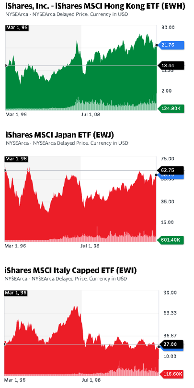
Task: Click the iShares MSCI Italy Capped ETF (EWI) title
Action: coord(70,270)
